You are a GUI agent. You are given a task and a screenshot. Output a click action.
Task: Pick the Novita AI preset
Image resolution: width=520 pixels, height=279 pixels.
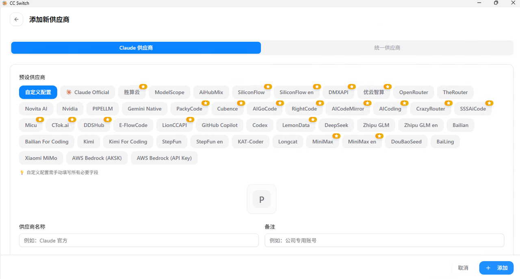click(x=36, y=109)
